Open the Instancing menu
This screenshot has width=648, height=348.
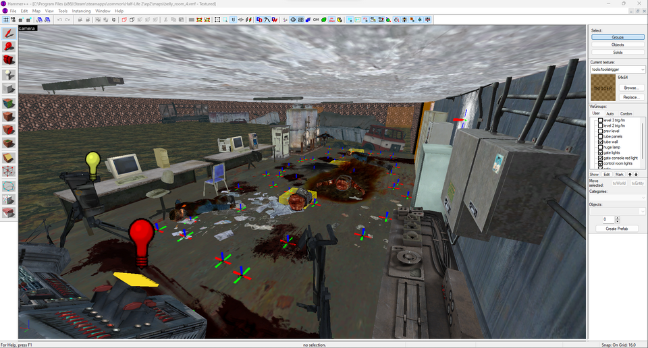click(81, 11)
